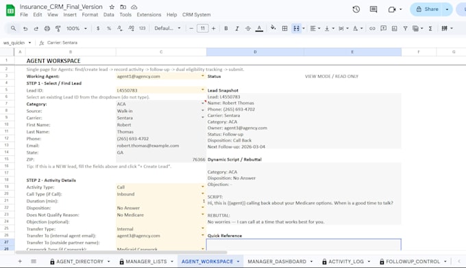Format as currency with dollar icon
Viewport: 466px width, 268px height.
98,29
